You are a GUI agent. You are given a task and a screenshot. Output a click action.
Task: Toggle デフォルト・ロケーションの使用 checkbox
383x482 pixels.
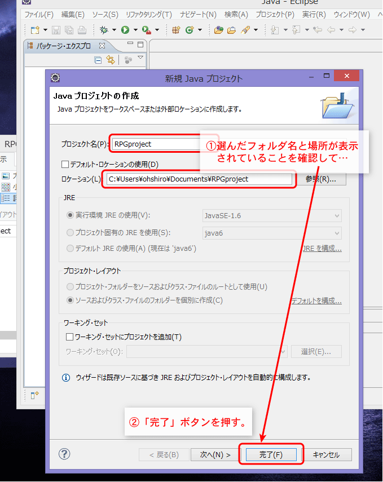click(x=65, y=164)
